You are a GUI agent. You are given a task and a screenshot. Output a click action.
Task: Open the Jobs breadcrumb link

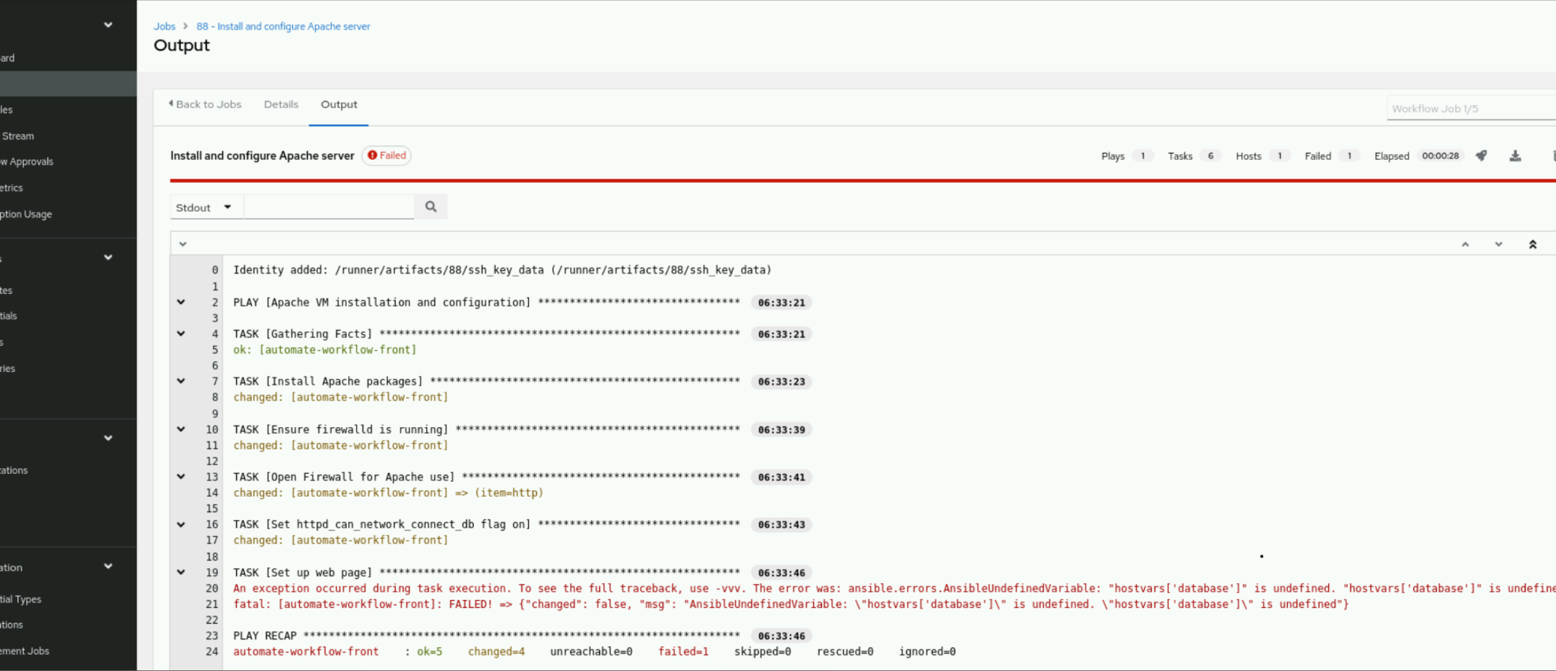click(165, 26)
